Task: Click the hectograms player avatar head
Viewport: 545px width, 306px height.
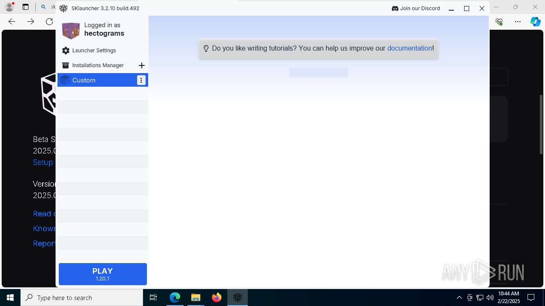Action: 71,30
